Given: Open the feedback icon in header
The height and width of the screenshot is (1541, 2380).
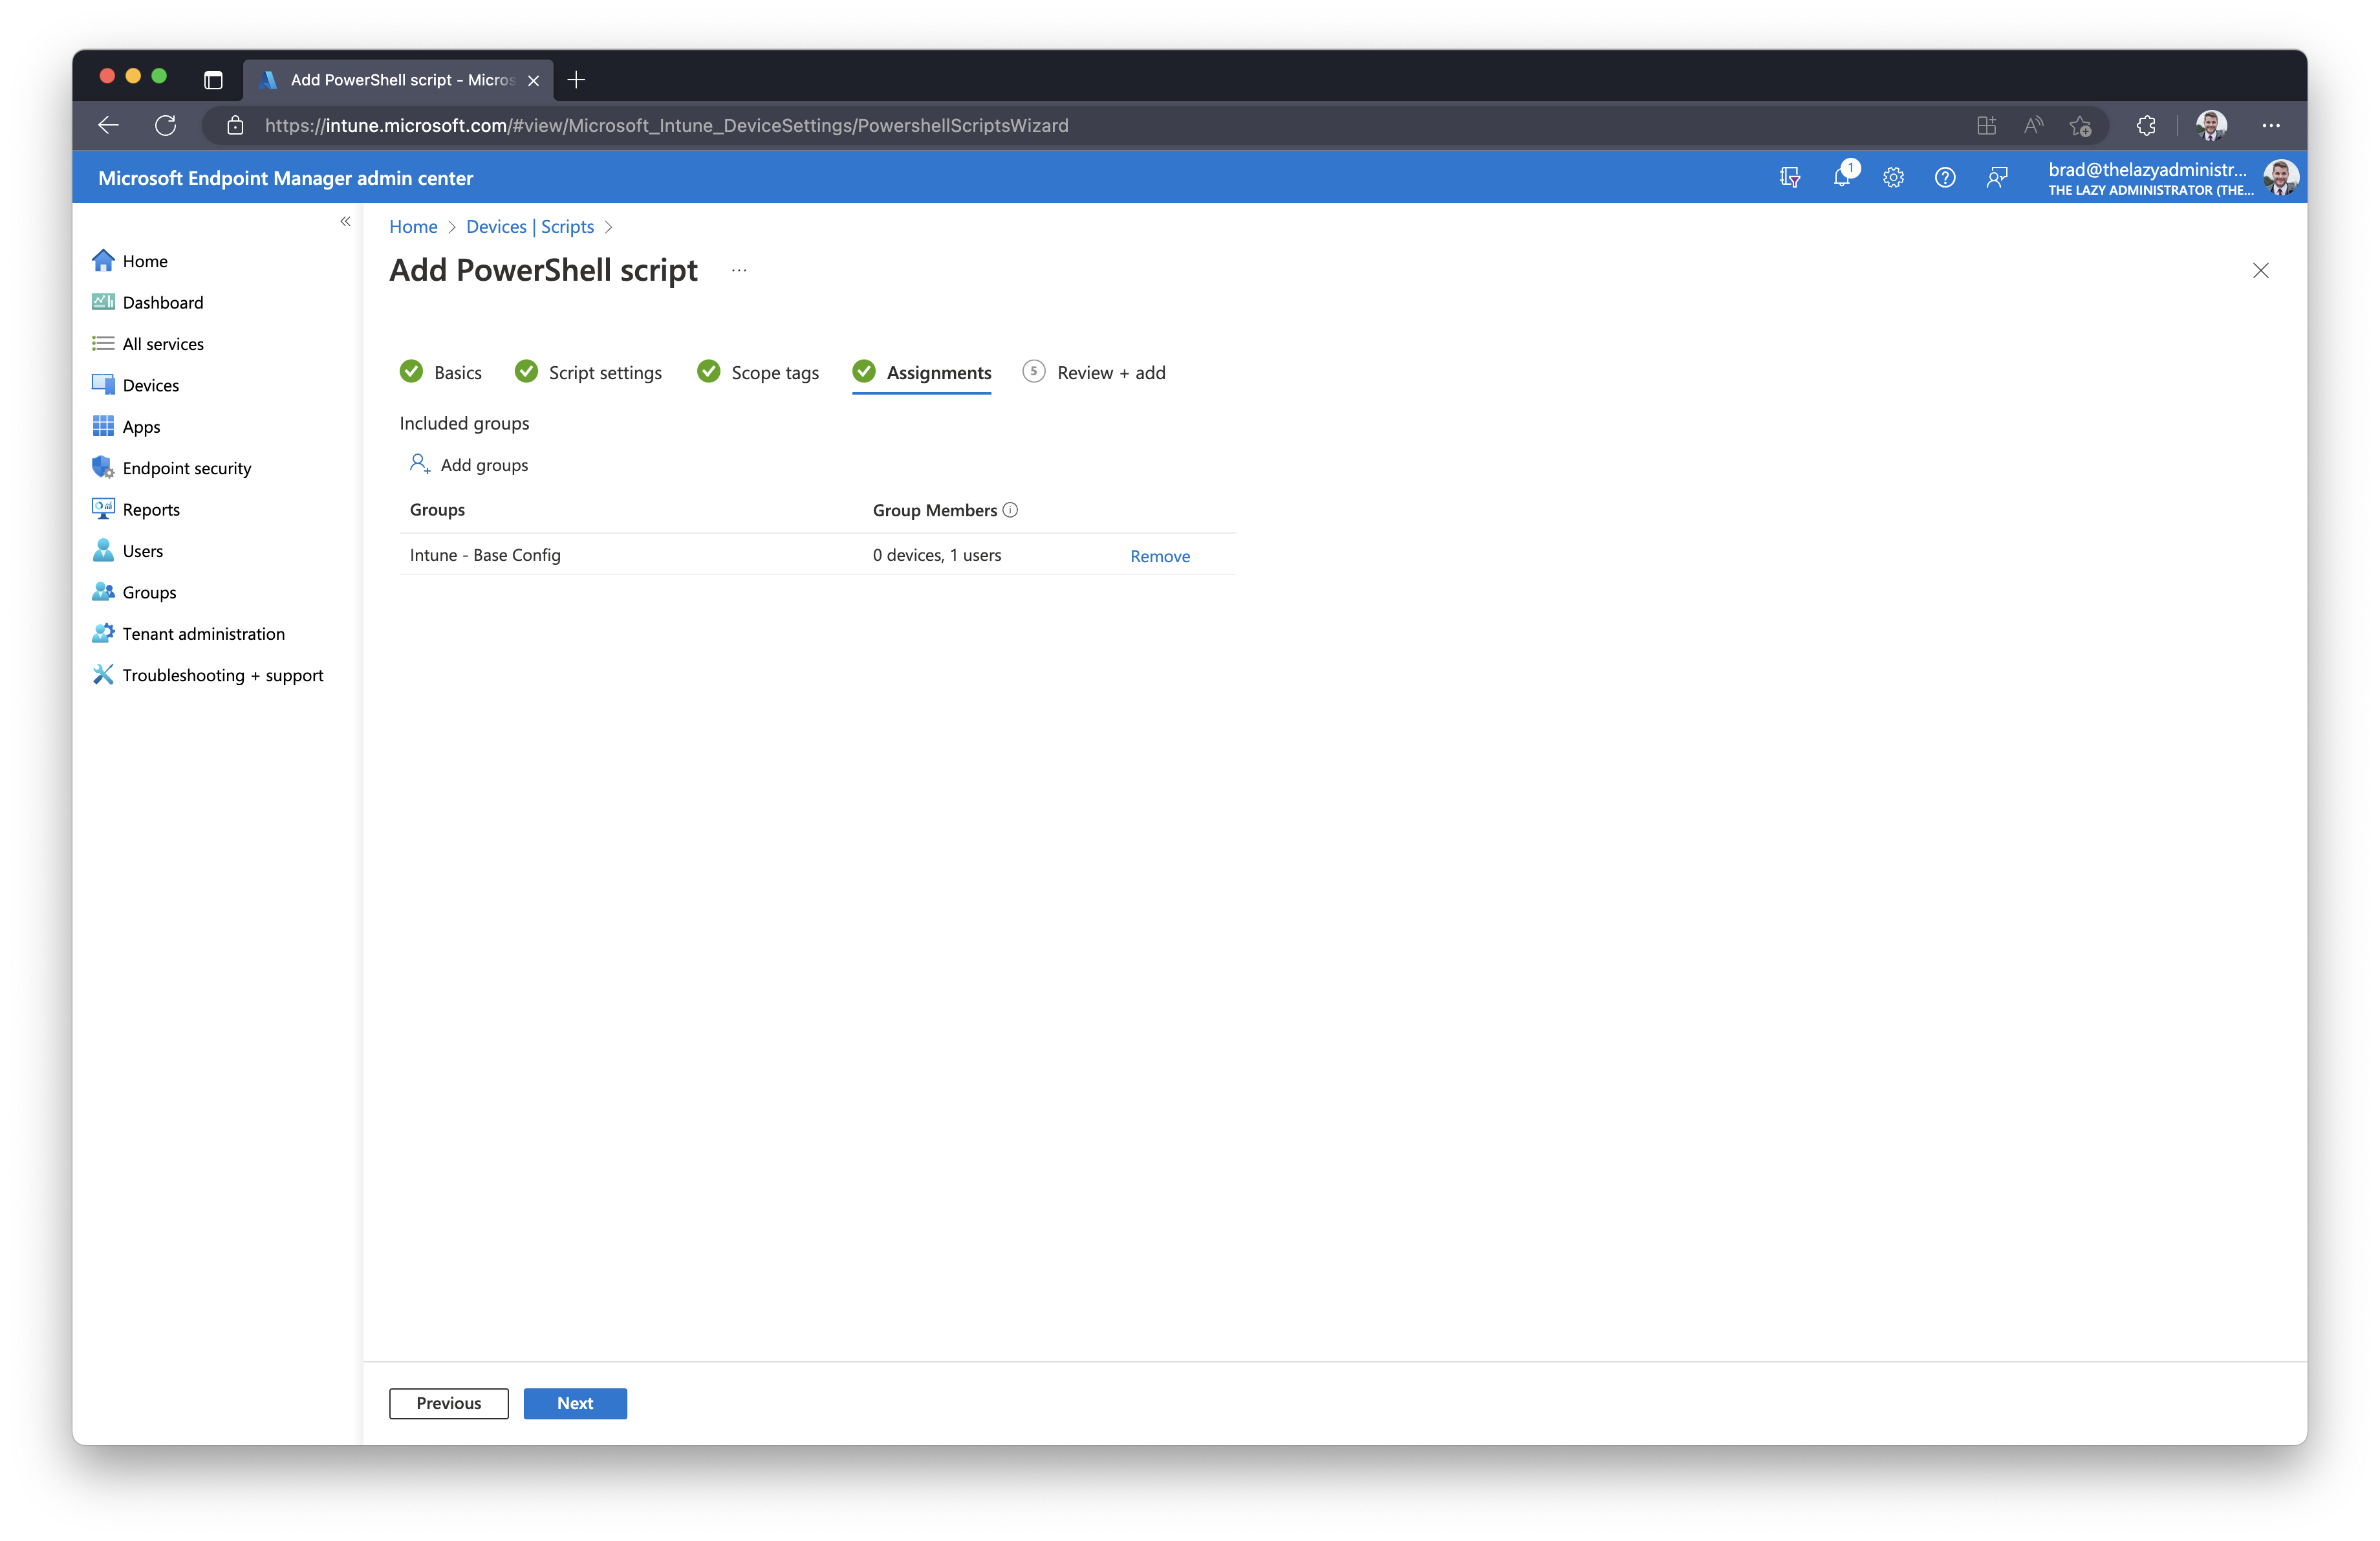Looking at the screenshot, I should click(1997, 177).
